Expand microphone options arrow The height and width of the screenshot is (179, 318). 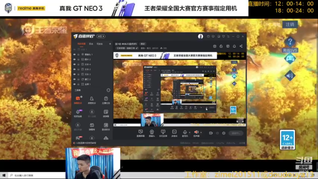point(190,132)
